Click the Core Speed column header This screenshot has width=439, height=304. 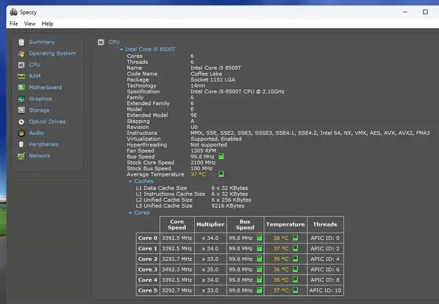[177, 224]
